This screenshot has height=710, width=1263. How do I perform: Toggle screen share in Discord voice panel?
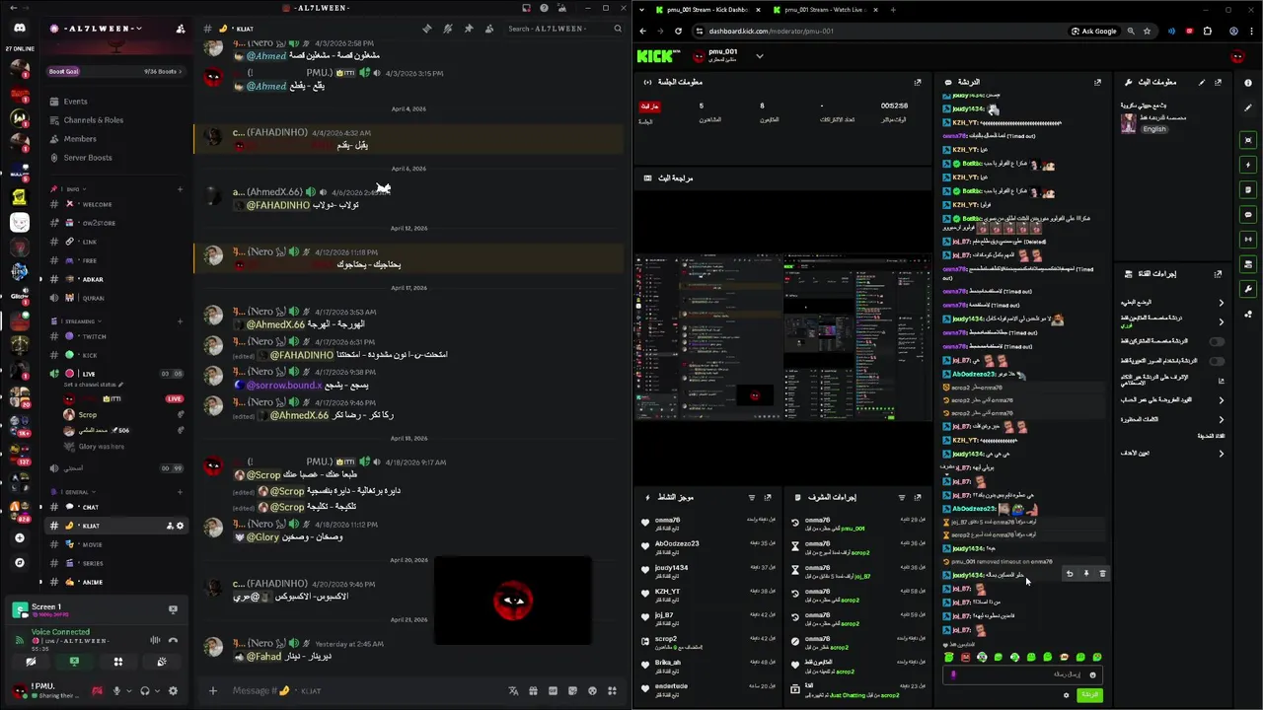(x=74, y=662)
